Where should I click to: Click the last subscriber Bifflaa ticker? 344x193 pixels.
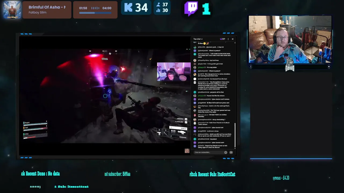[x=117, y=174]
